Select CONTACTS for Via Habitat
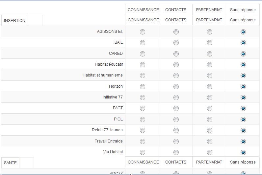This screenshot has width=262, height=175. [x=176, y=152]
